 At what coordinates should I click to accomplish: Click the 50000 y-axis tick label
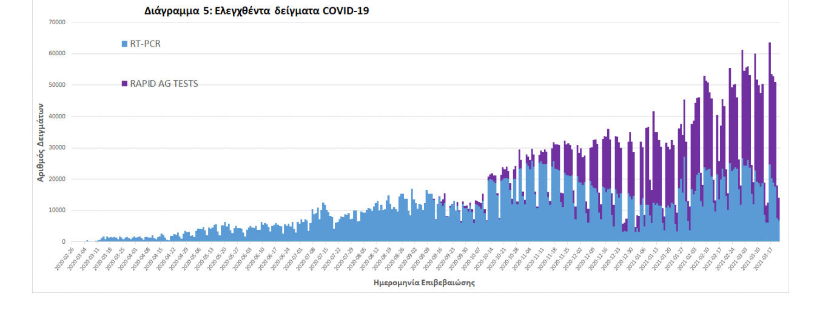[56, 85]
